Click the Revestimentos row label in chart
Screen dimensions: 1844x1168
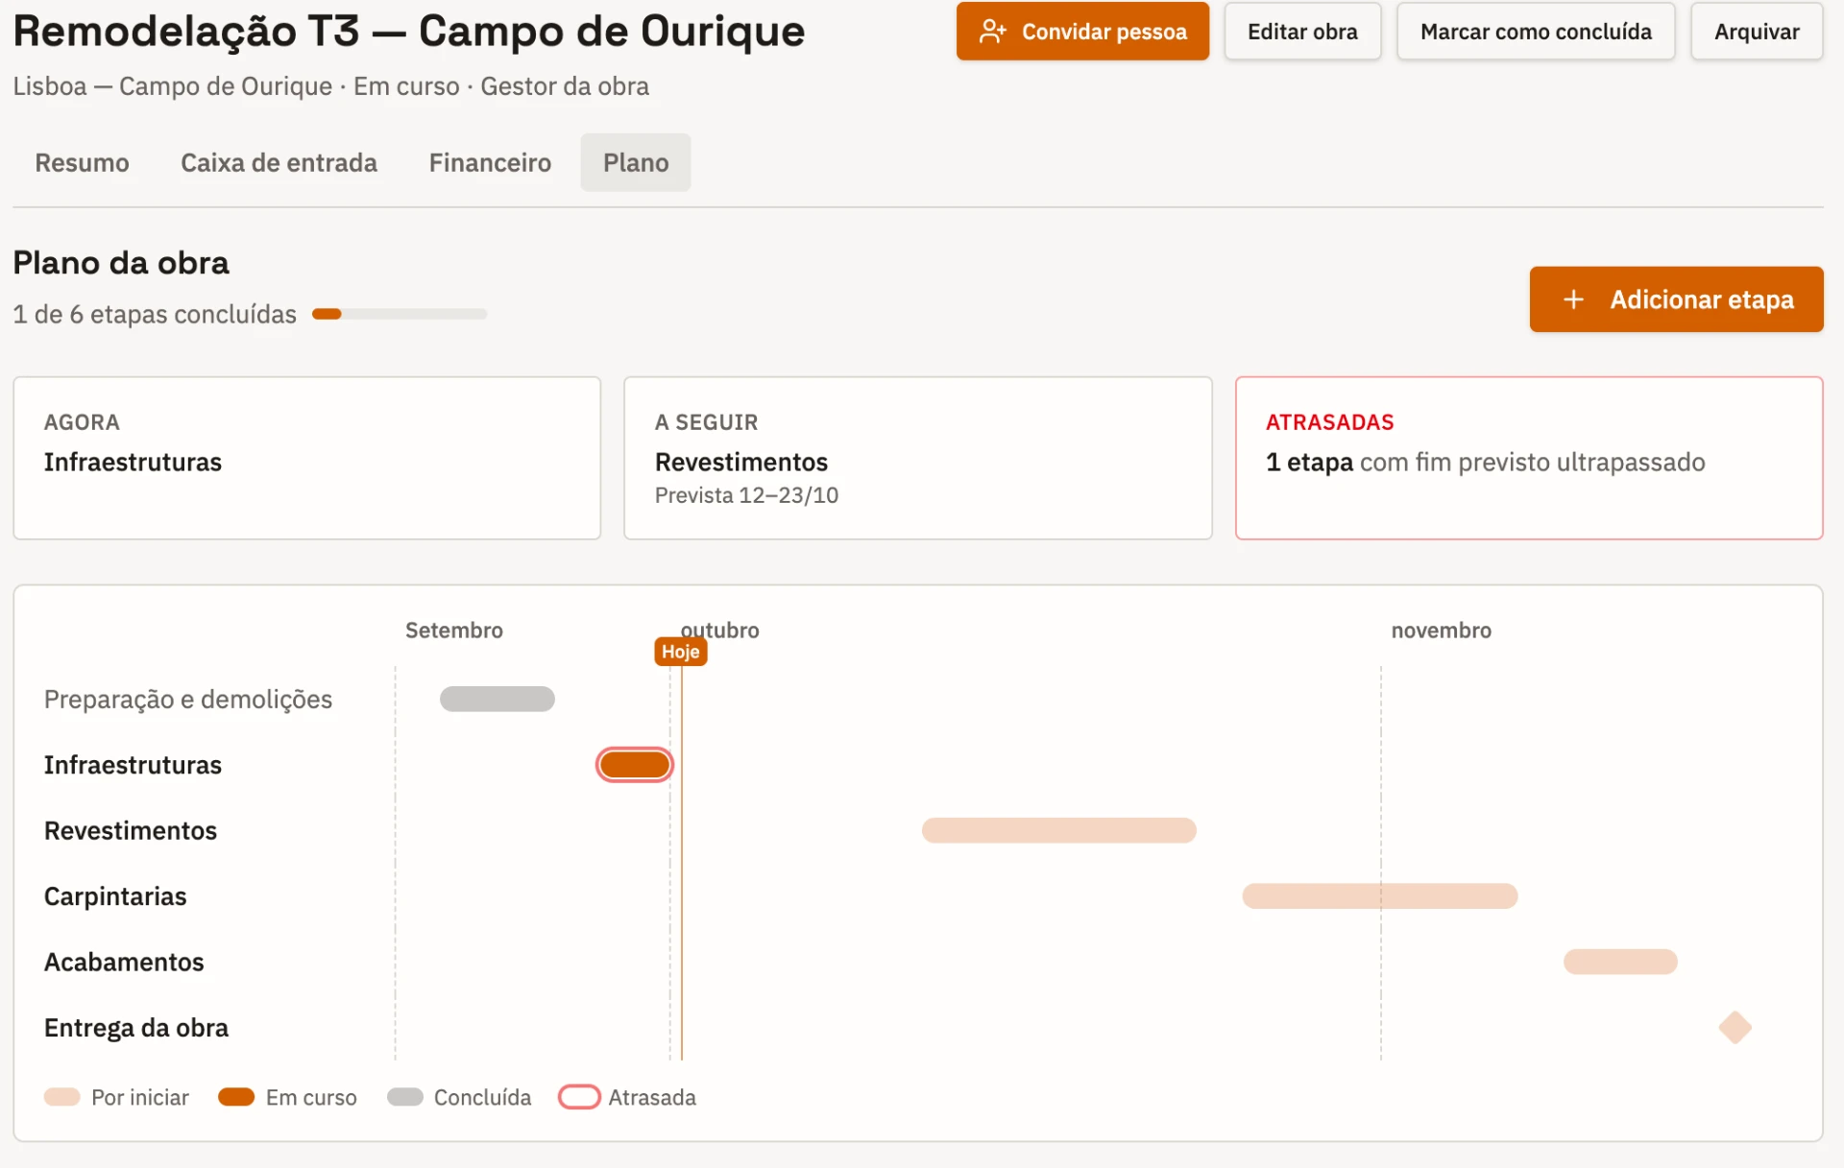pos(131,830)
